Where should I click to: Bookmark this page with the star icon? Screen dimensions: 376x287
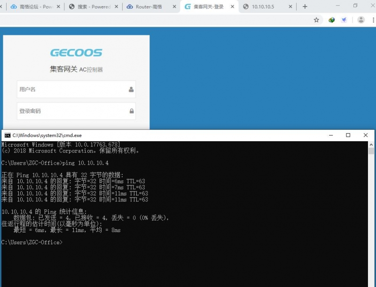[316, 20]
